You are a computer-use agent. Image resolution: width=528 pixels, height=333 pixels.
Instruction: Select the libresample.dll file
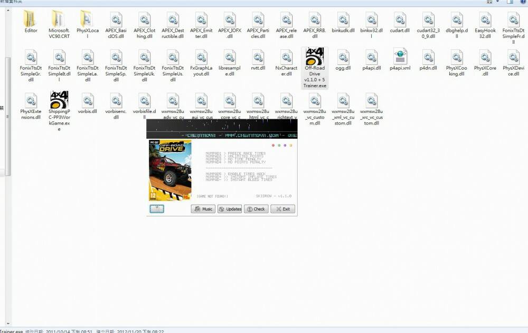click(229, 62)
